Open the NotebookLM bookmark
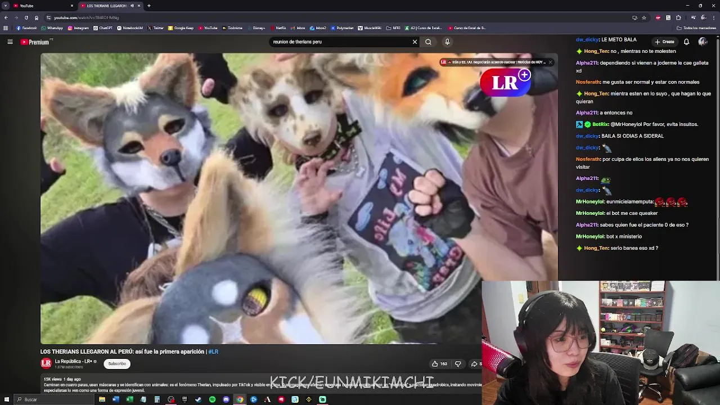 click(x=130, y=28)
